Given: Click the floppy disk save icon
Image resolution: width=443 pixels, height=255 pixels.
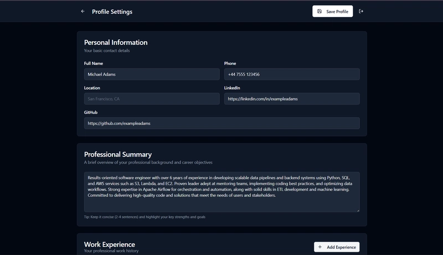Looking at the screenshot, I should (320, 11).
